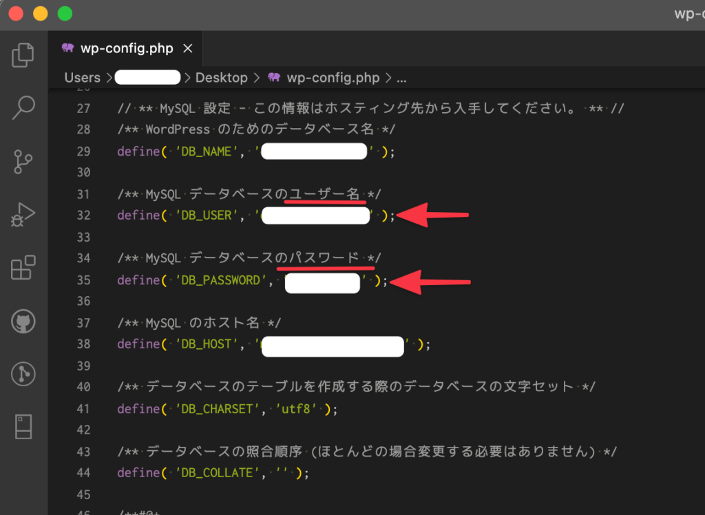Click the 'DB_NAME' string on line 29

(x=207, y=151)
